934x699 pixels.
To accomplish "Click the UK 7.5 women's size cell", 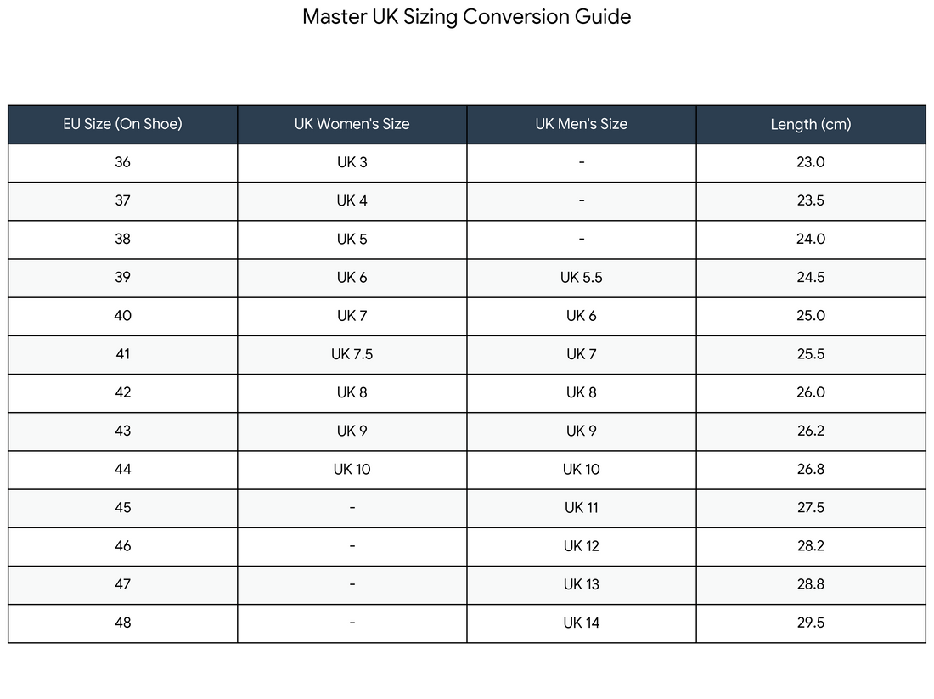I will pyautogui.click(x=352, y=354).
